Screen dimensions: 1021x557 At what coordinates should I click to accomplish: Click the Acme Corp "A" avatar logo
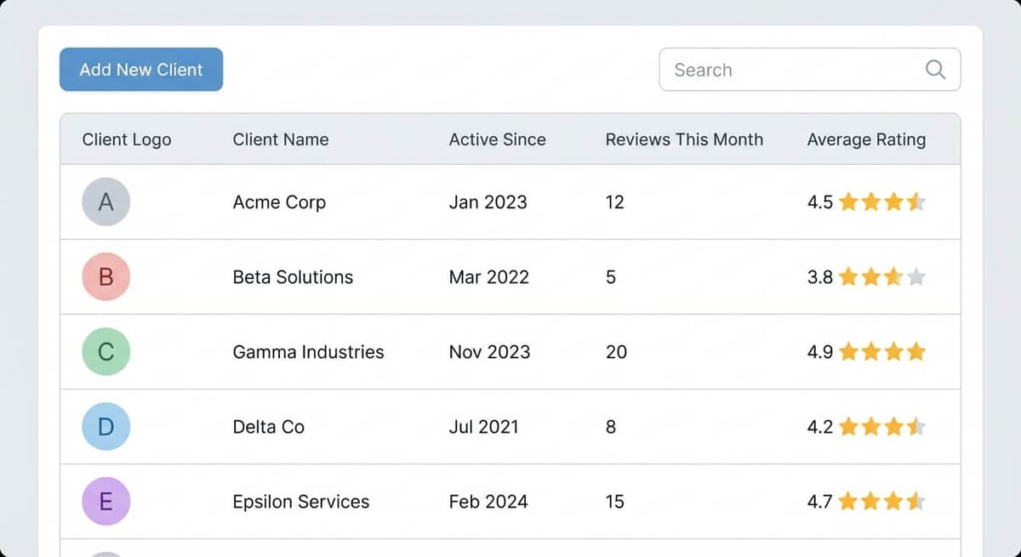tap(106, 202)
